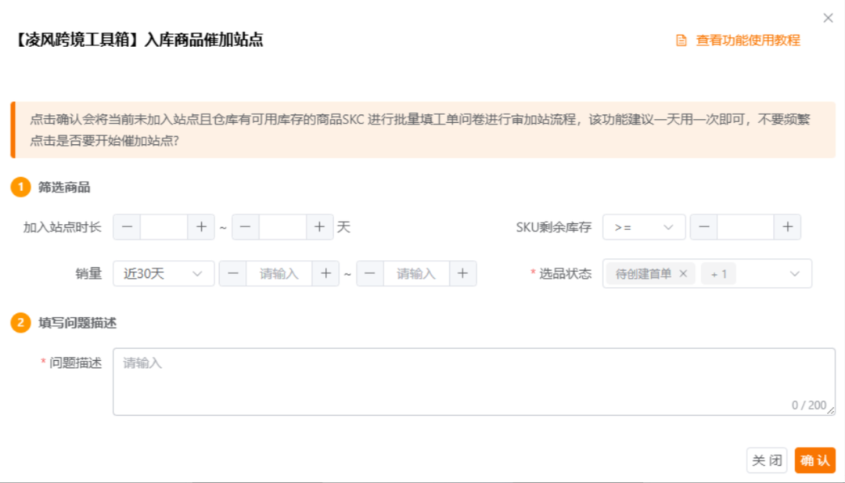Focus the minimum 加入站点时长 input field
The image size is (845, 483).
(x=164, y=227)
